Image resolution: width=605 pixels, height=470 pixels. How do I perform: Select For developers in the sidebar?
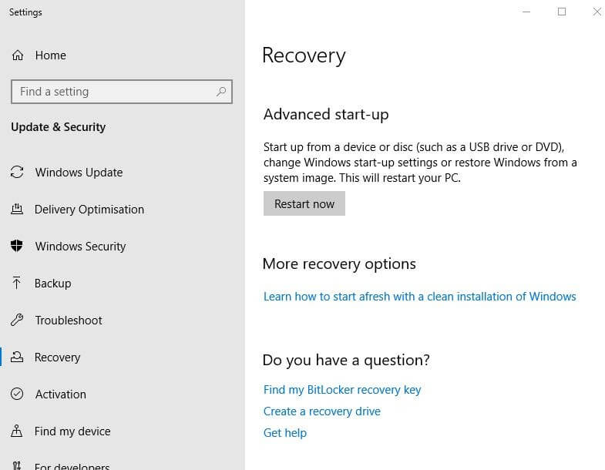(x=72, y=465)
